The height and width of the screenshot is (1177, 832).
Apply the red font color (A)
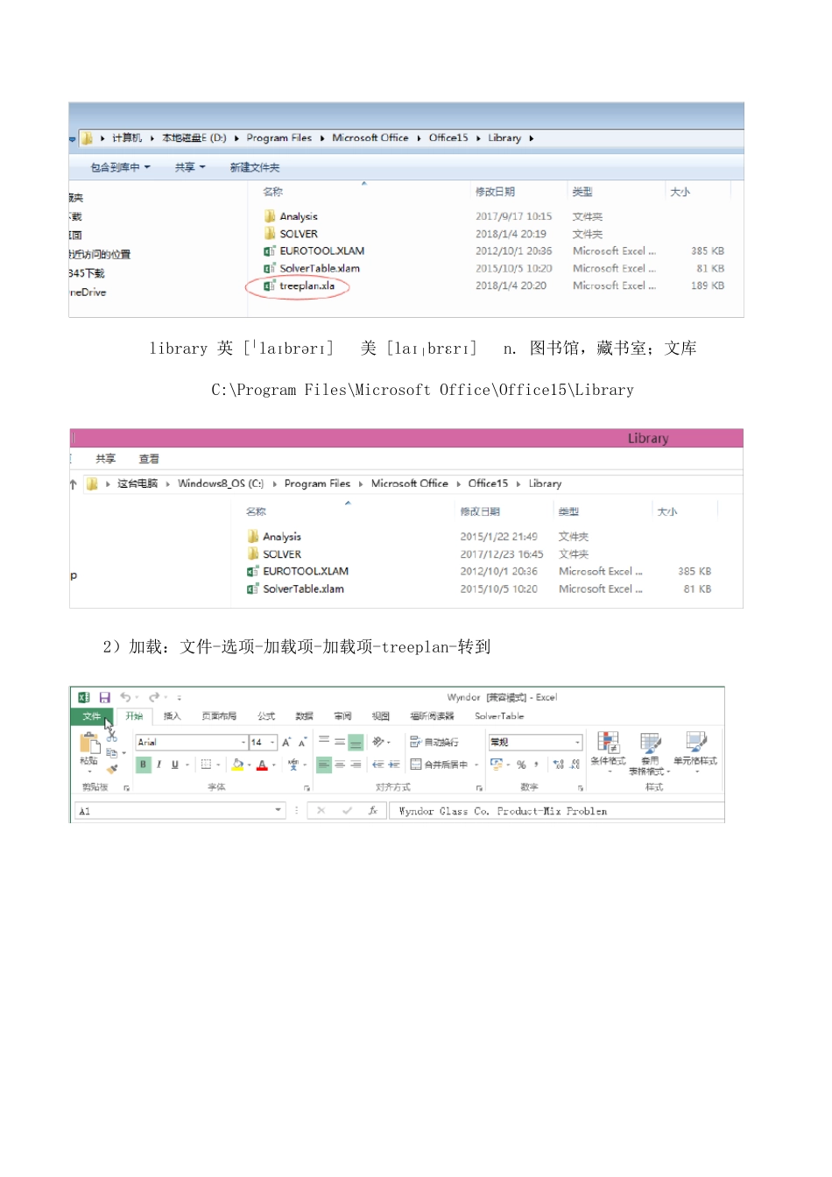262,765
